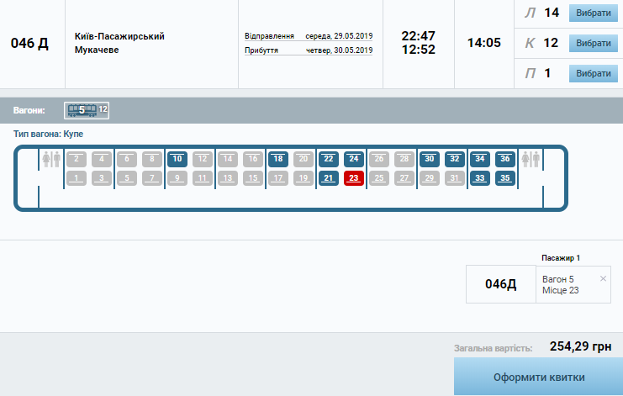
Task: Choose seat 30 in the wagon
Action: point(430,159)
